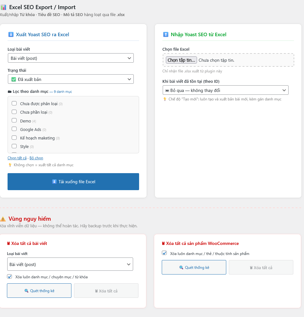Click the down-arrow icon in Xuất Yoast SEO heading
Viewport: 304px width, 317px height.
point(11,35)
